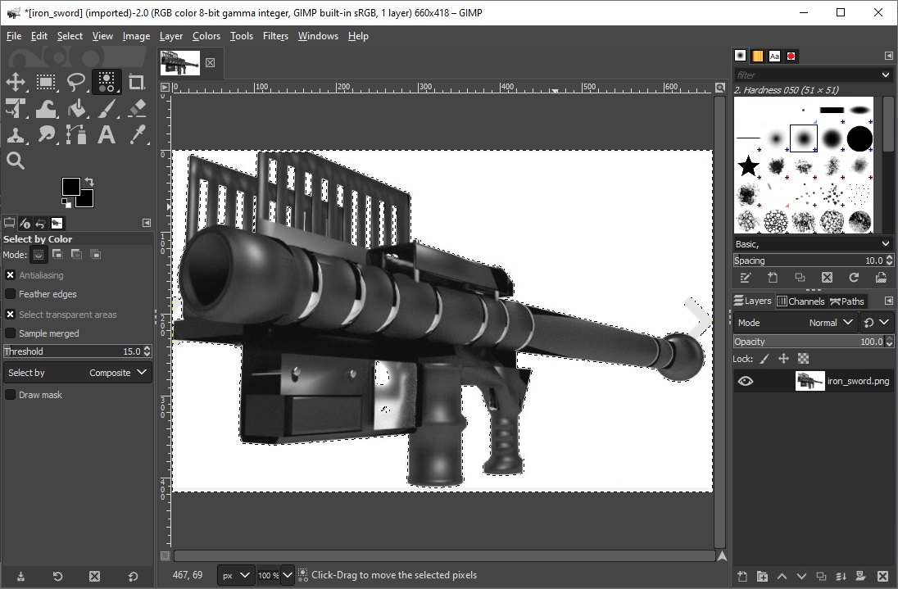Open the Filters menu

(x=275, y=36)
